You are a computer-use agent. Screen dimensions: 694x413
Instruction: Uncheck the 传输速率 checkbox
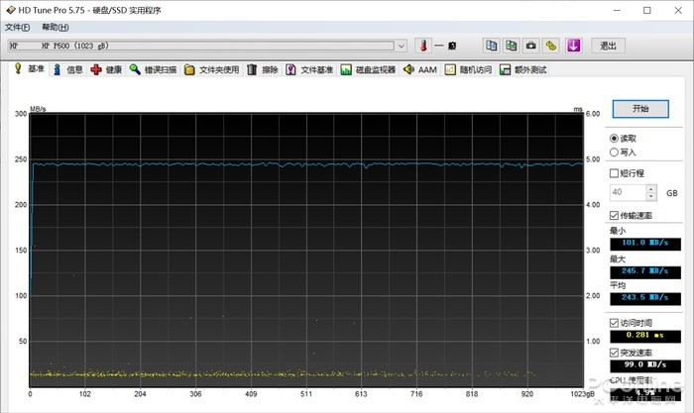point(615,215)
